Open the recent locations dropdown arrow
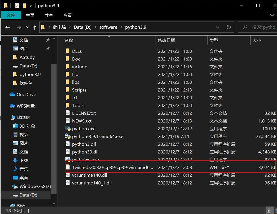Image resolution: width=277 pixels, height=214 pixels. [27, 27]
